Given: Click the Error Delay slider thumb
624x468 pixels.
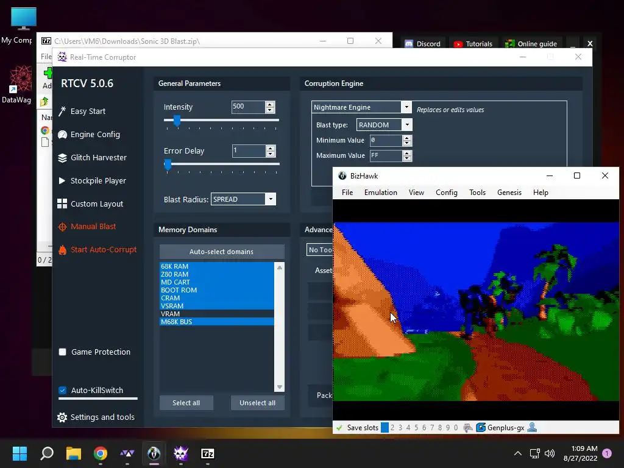Looking at the screenshot, I should [x=168, y=164].
